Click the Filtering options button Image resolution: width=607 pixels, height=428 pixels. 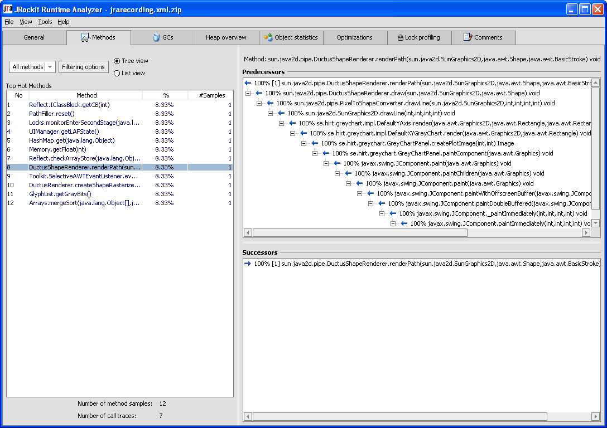click(x=83, y=67)
